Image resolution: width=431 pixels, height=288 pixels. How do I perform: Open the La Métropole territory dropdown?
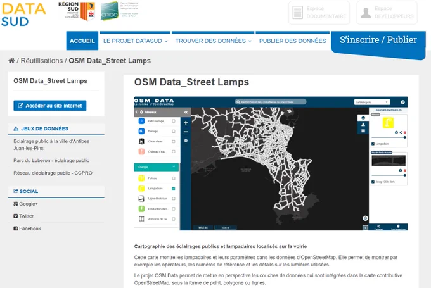[372, 102]
